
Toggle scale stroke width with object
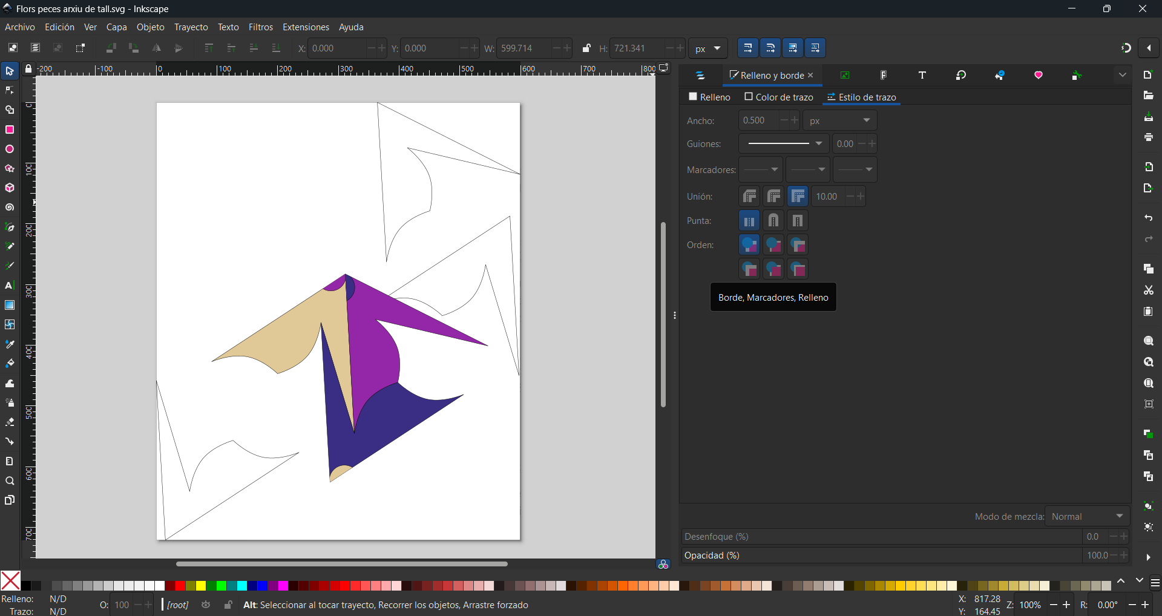point(747,48)
